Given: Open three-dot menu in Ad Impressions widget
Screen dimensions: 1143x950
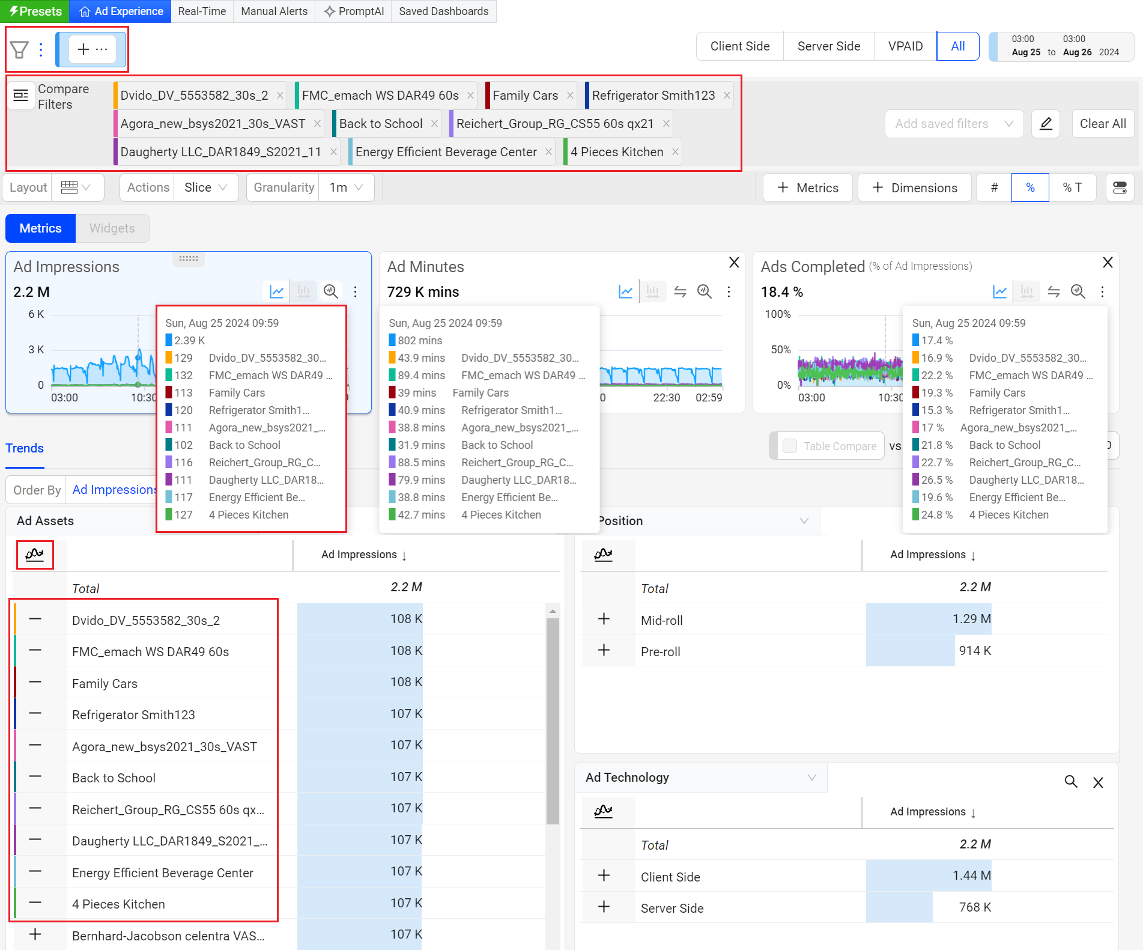Looking at the screenshot, I should tap(356, 292).
